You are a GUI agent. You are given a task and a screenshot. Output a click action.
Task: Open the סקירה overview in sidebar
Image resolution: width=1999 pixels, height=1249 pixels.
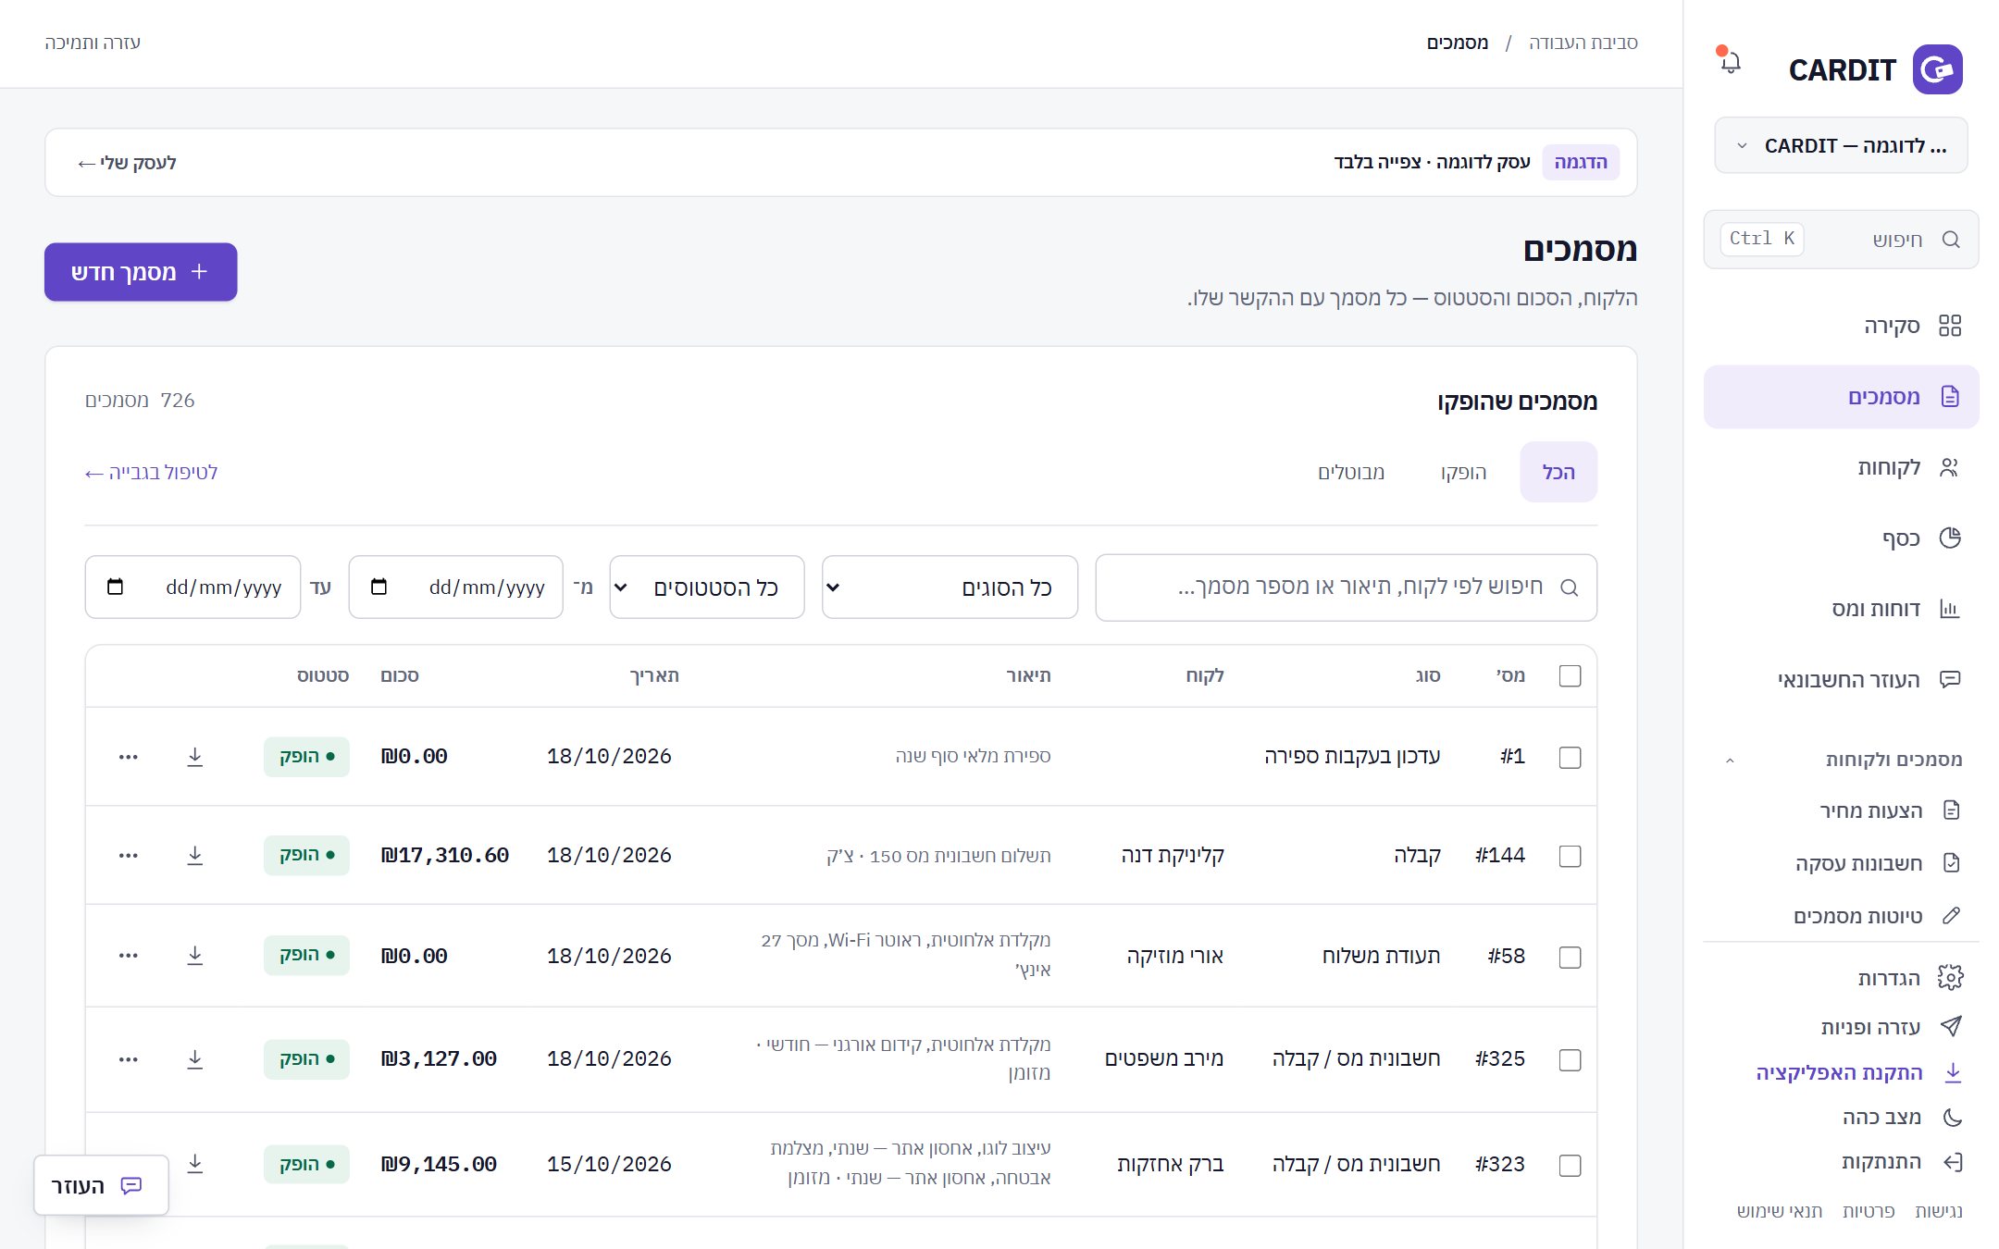(1841, 326)
